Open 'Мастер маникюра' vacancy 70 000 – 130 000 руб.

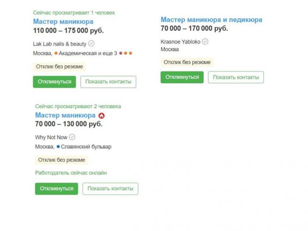[65, 115]
